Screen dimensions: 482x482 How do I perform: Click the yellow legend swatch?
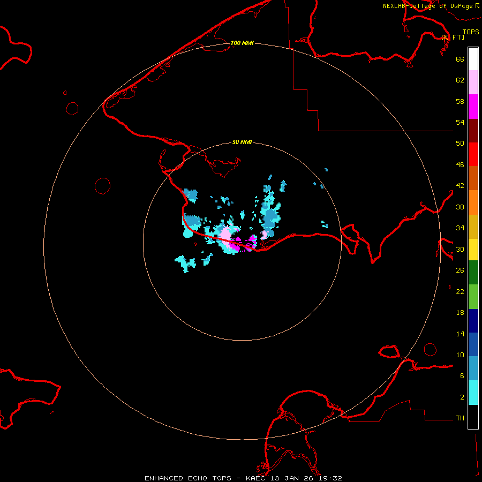tap(473, 250)
